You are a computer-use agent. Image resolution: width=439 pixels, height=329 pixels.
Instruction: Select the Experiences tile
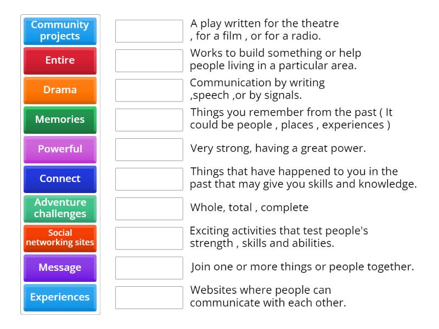pos(60,297)
